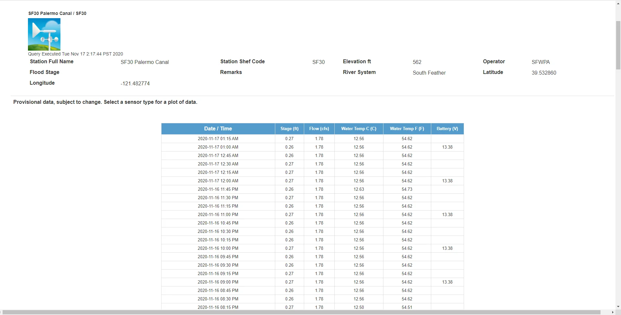Screen dimensions: 621x315
Task: Click the vertical scrollbar thumb
Action: coord(618,45)
